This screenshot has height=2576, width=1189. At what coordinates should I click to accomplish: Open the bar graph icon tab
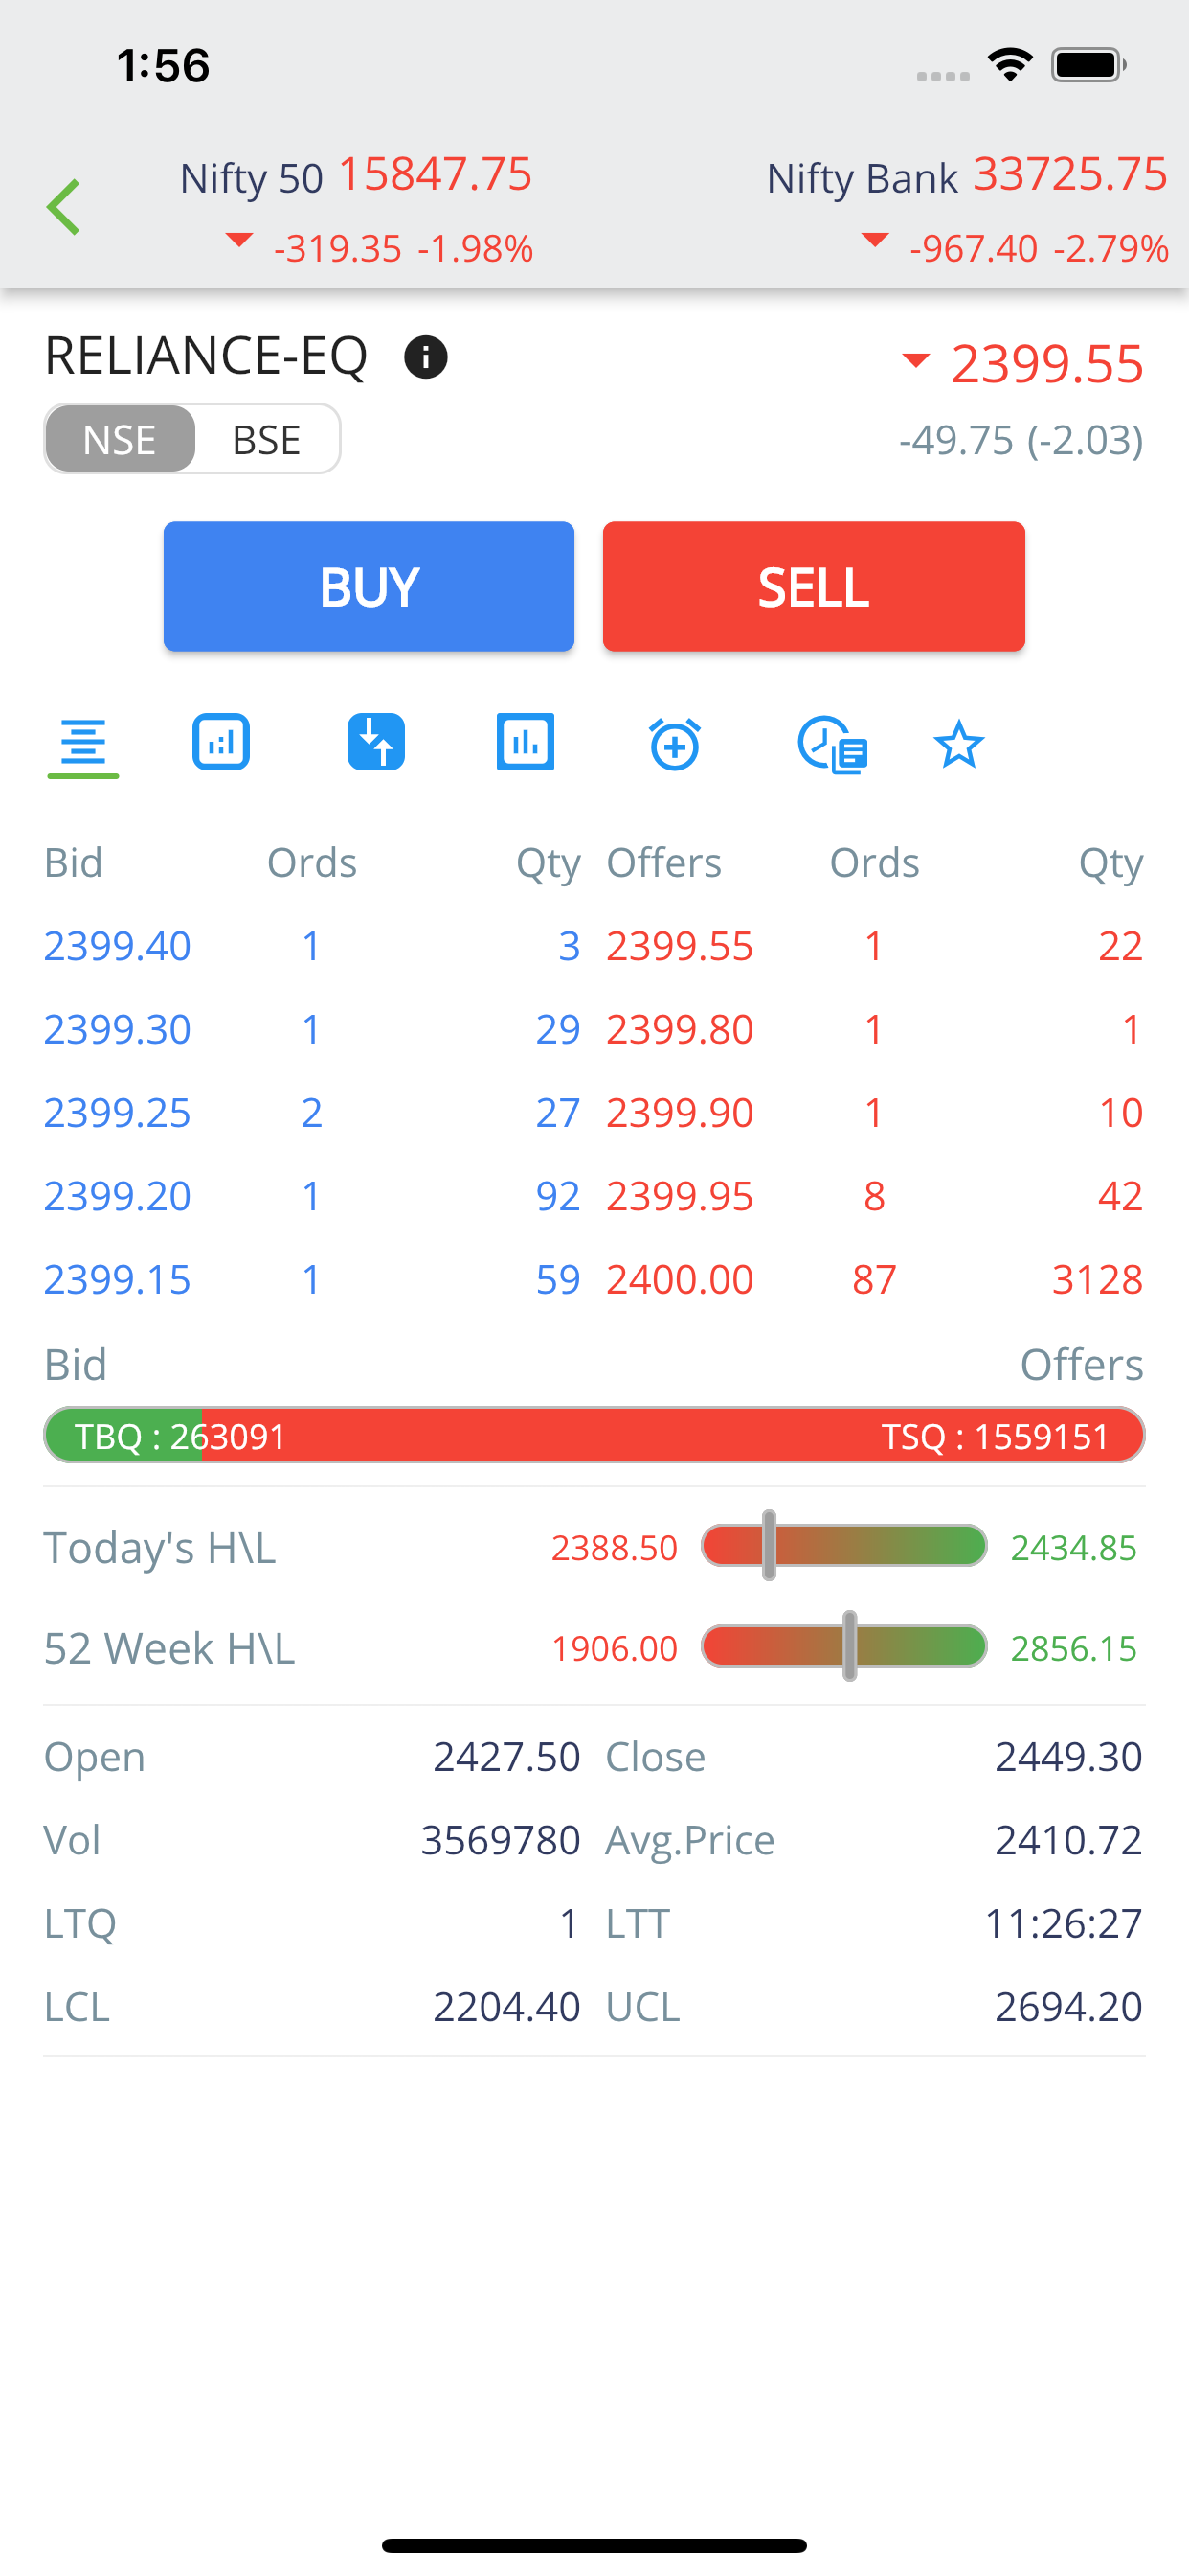point(526,742)
